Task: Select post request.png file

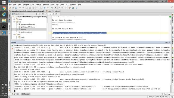Action: click(x=27, y=32)
